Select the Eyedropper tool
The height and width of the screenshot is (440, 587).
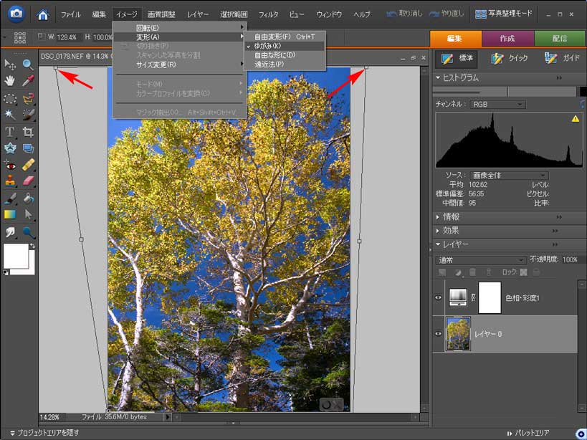coord(28,82)
